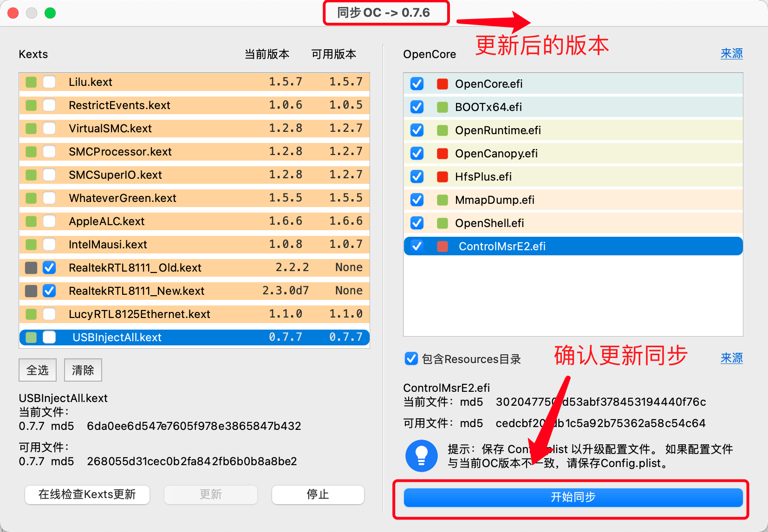768x532 pixels.
Task: Click the gray status square for RealtekRTL8111_Old.kext
Action: coord(31,268)
